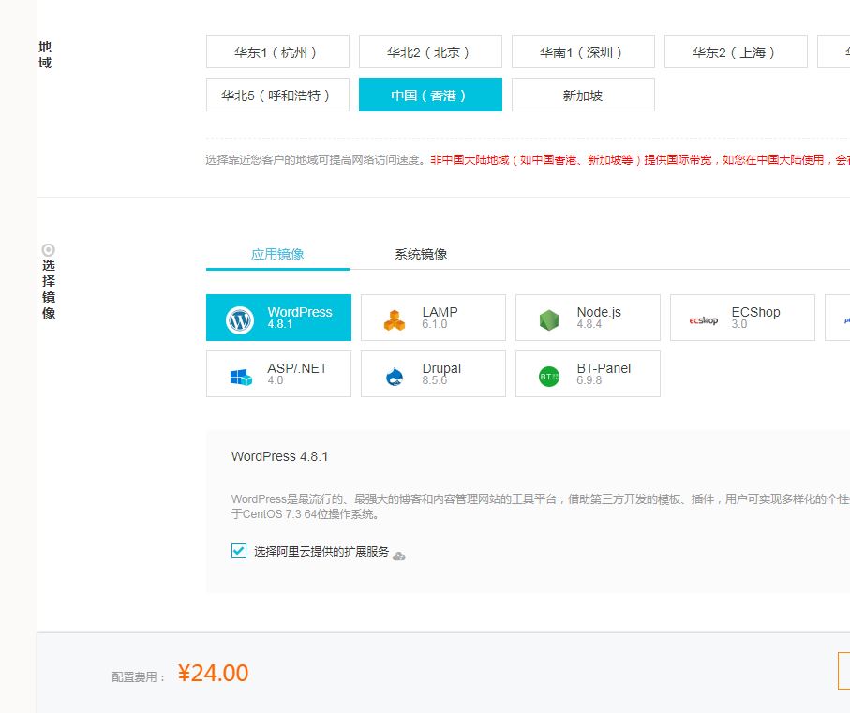Uncheck 选择阿里云提供的扩展服务 checkbox
Viewport: 850px width, 713px height.
[x=239, y=551]
